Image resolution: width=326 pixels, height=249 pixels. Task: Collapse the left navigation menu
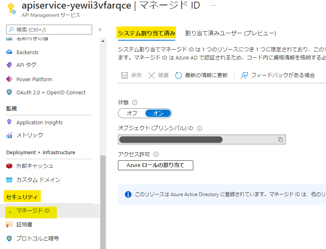coord(100,30)
